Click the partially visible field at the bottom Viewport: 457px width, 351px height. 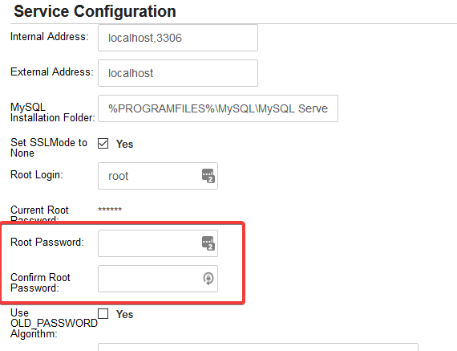click(258, 347)
